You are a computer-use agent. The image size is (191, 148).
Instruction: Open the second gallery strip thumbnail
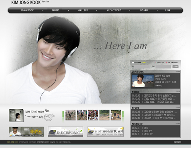82,115
